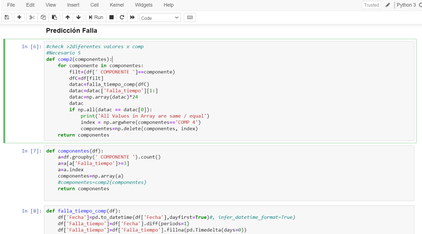Open the Cell menu
The image size is (422, 234).
pyautogui.click(x=95, y=5)
